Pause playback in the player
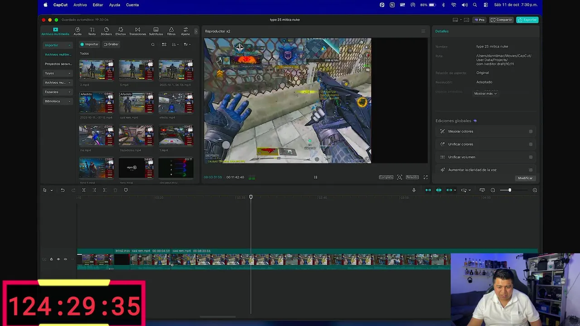This screenshot has height=326, width=580. pos(316,177)
